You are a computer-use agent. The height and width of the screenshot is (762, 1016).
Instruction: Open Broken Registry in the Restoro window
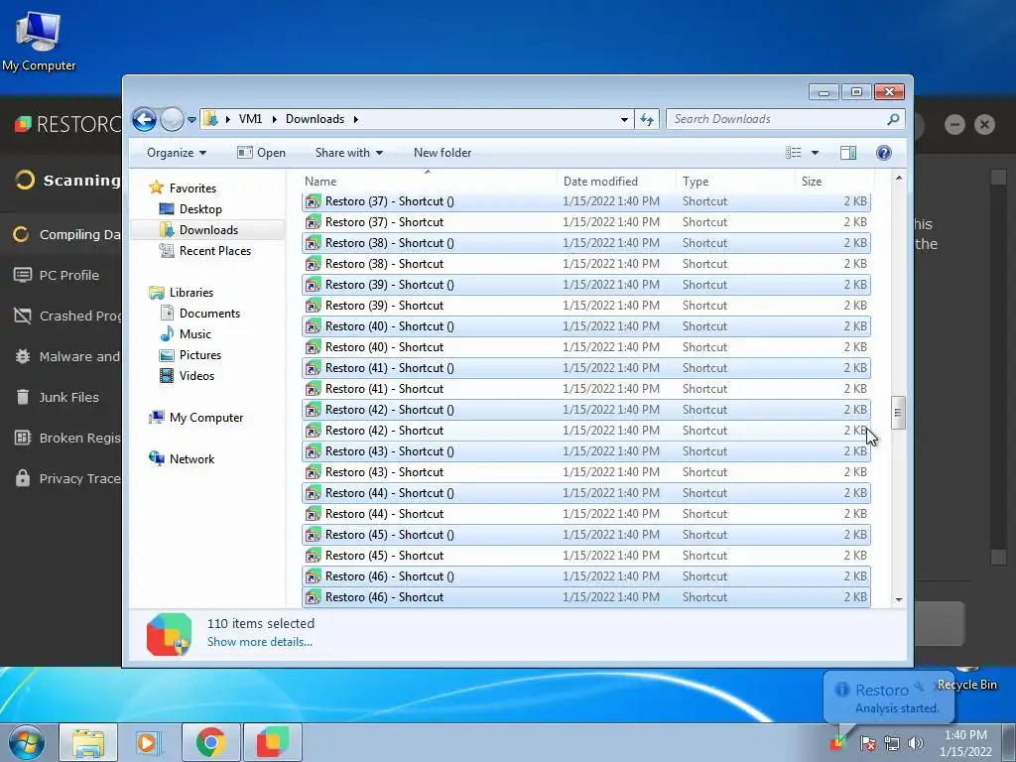click(x=61, y=438)
